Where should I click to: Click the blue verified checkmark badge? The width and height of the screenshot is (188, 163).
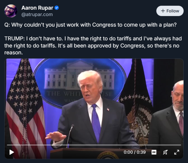point(57,8)
